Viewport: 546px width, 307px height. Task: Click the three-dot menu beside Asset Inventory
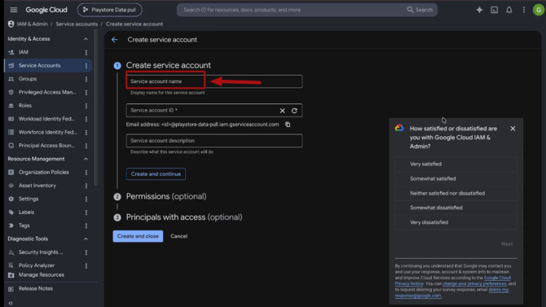point(86,186)
